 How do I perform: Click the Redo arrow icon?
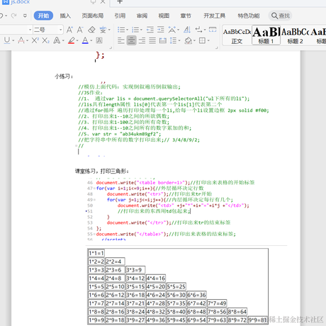click(14, 16)
